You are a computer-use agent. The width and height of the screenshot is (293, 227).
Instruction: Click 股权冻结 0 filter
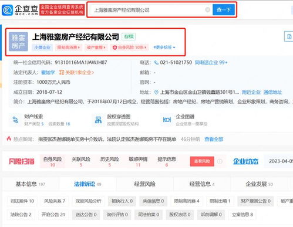(180, 215)
